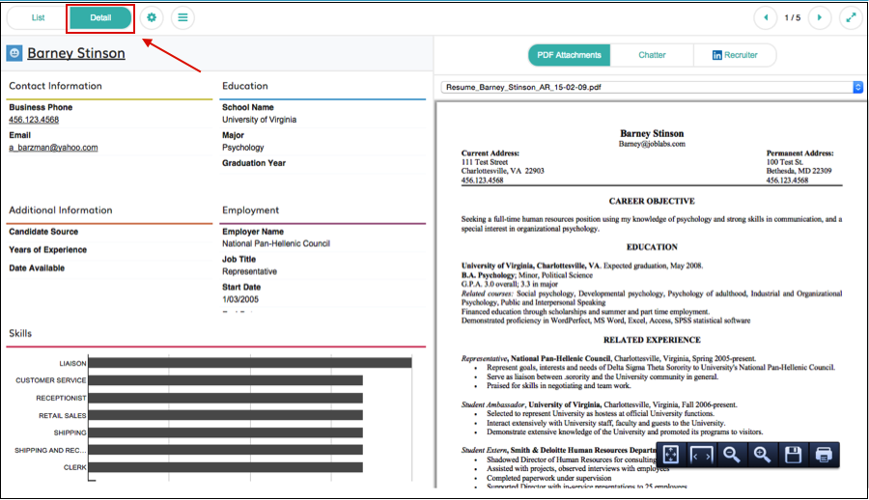Go to previous candidate record arrow

(x=766, y=17)
